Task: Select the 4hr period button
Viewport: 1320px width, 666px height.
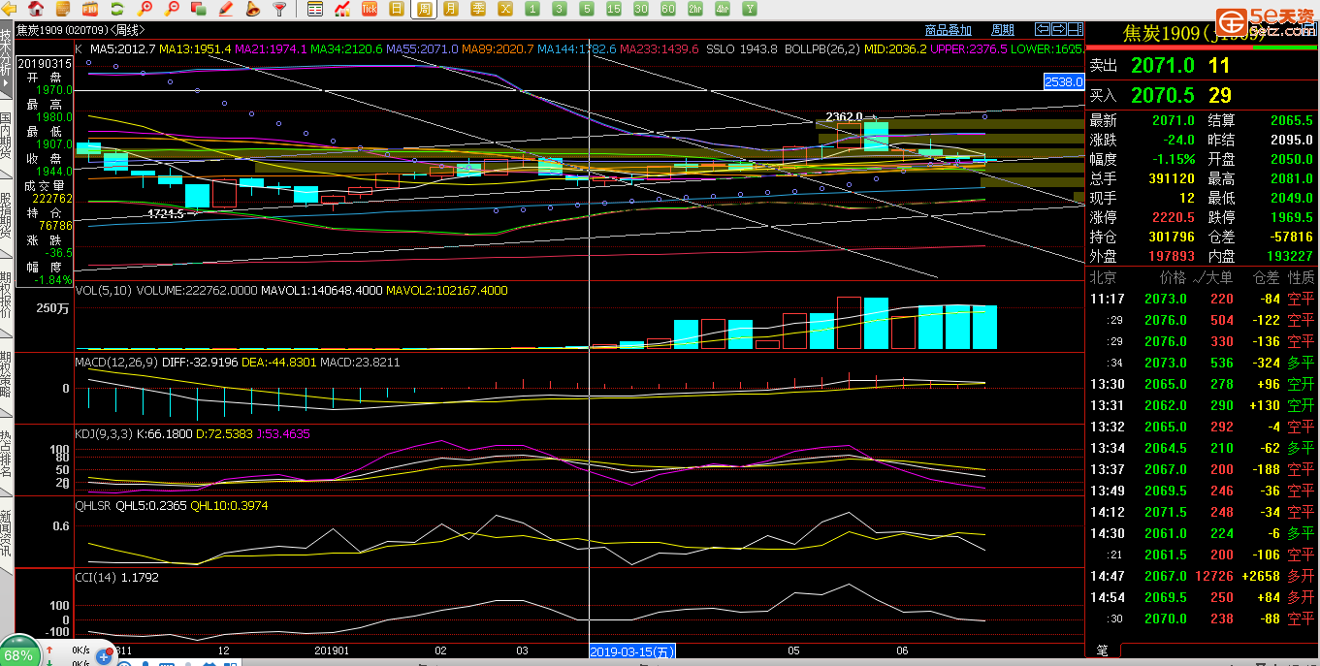Action: click(x=723, y=9)
